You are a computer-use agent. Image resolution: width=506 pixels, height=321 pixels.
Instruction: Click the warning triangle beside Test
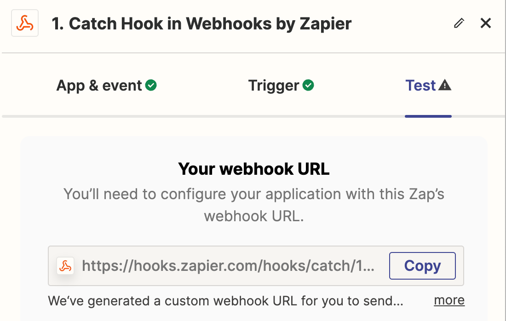pos(445,86)
